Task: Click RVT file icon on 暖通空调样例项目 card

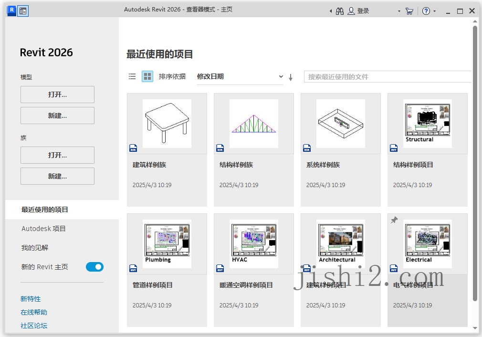Action: point(220,268)
